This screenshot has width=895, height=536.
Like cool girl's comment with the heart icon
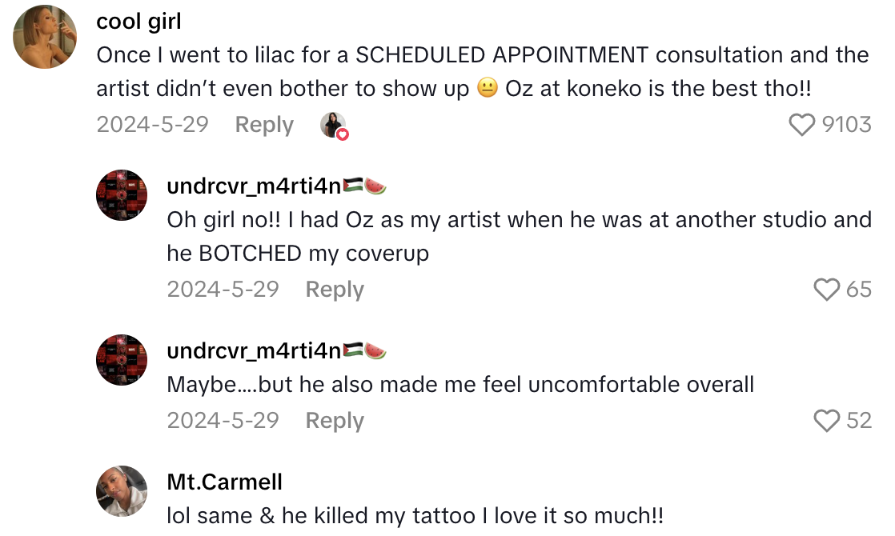801,124
